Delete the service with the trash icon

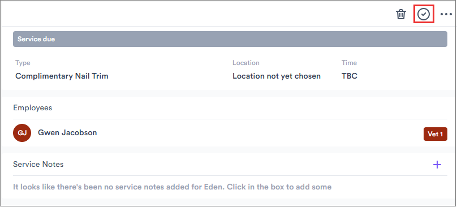[401, 14]
